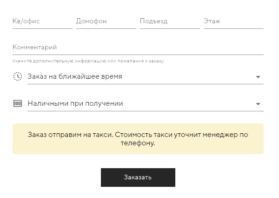Click the clock icon beside delivery time
The height and width of the screenshot is (198, 279).
(x=18, y=76)
